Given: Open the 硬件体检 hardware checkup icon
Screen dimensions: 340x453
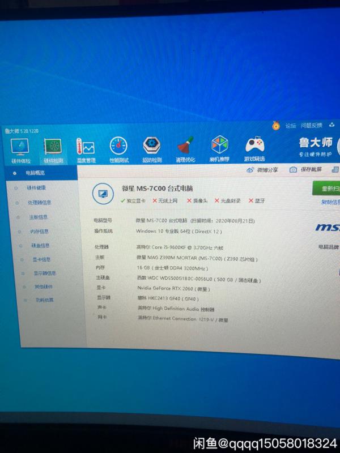Looking at the screenshot, I should pos(20,151).
